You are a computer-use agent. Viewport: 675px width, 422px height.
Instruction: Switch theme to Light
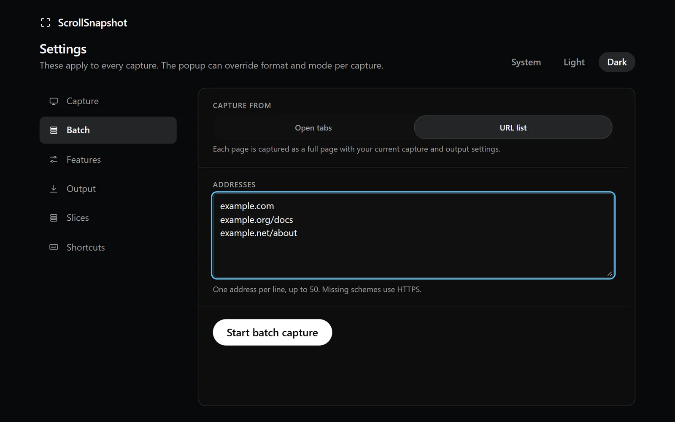pyautogui.click(x=574, y=62)
